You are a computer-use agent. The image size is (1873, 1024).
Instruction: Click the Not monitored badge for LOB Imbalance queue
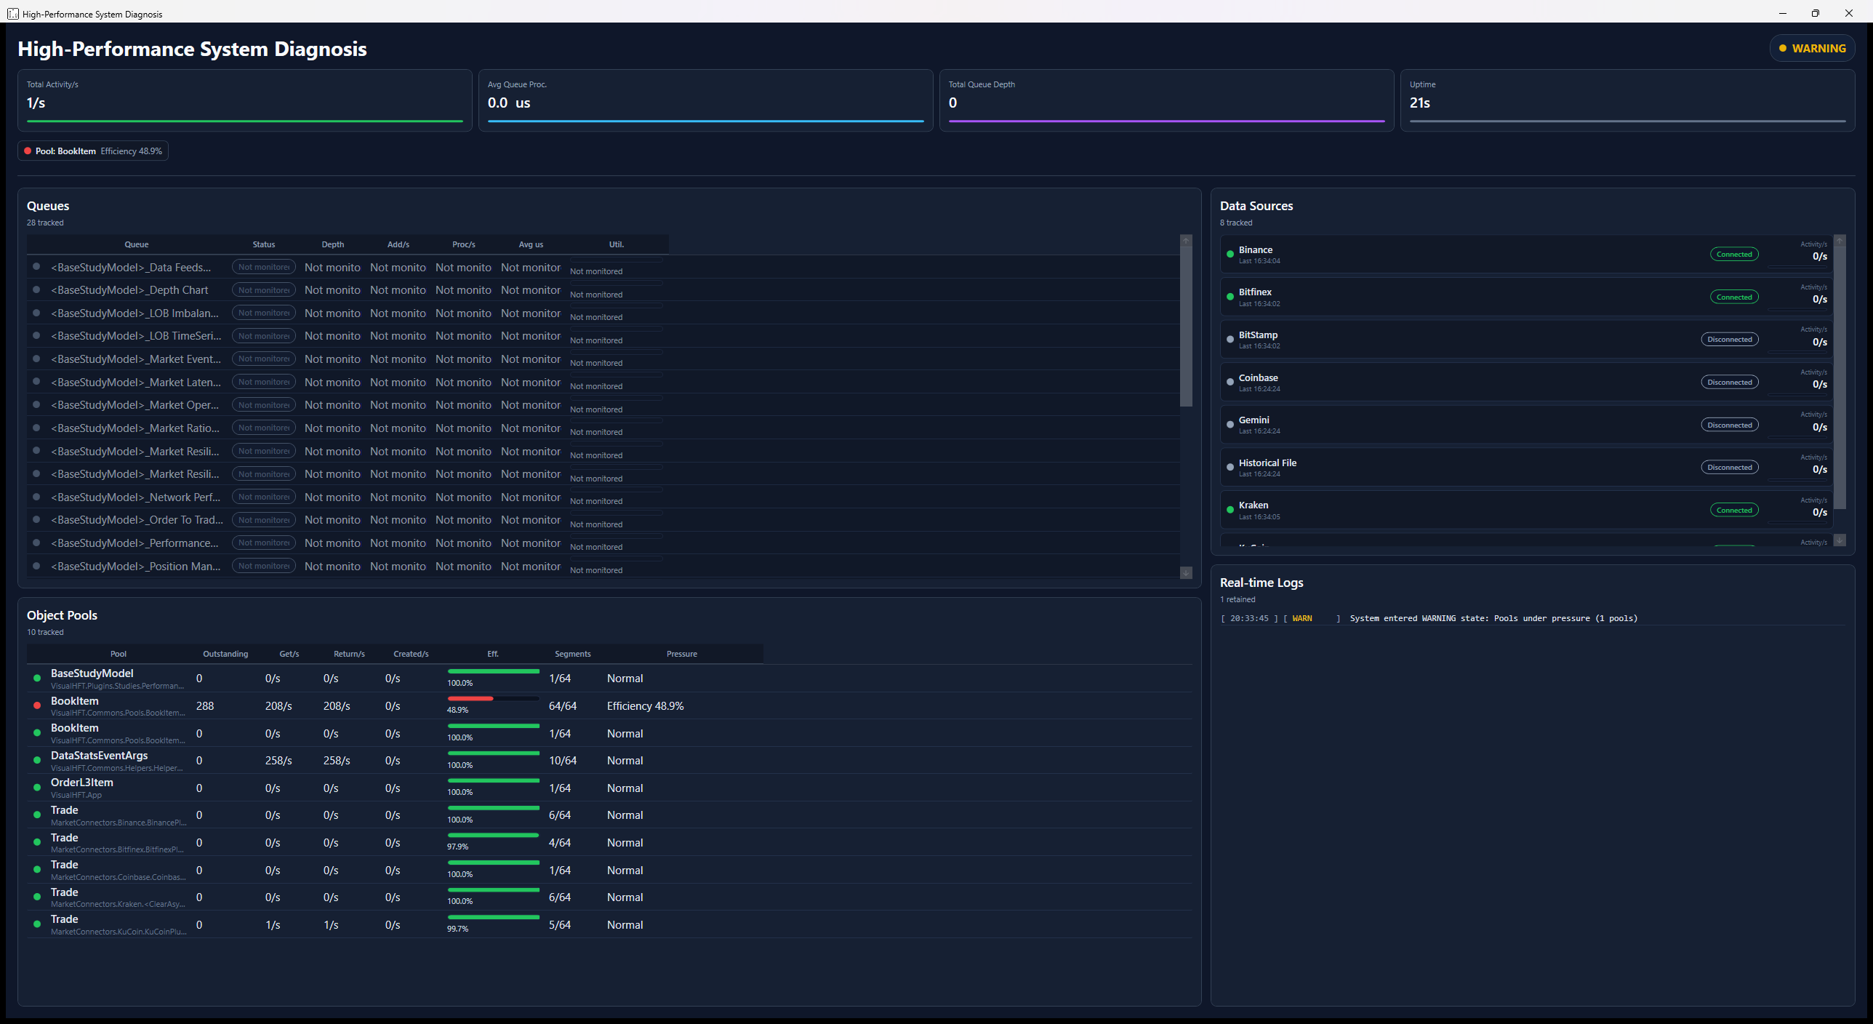pos(264,313)
